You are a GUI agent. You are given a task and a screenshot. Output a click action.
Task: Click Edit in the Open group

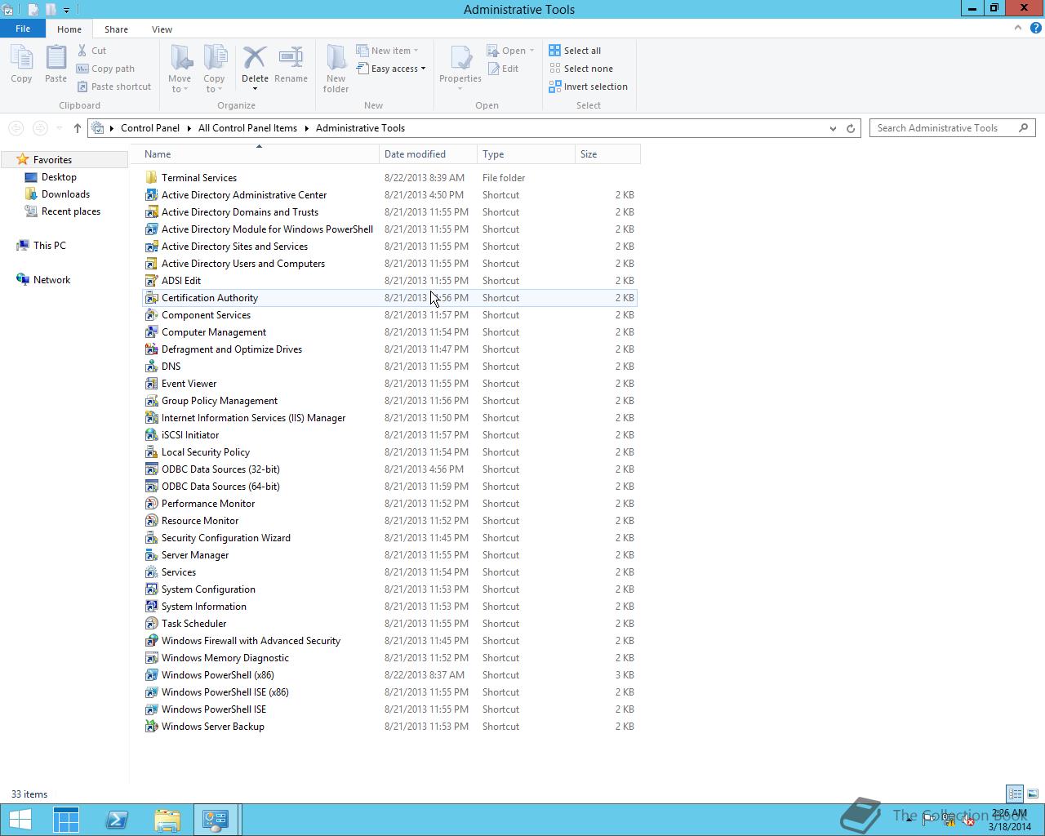503,69
